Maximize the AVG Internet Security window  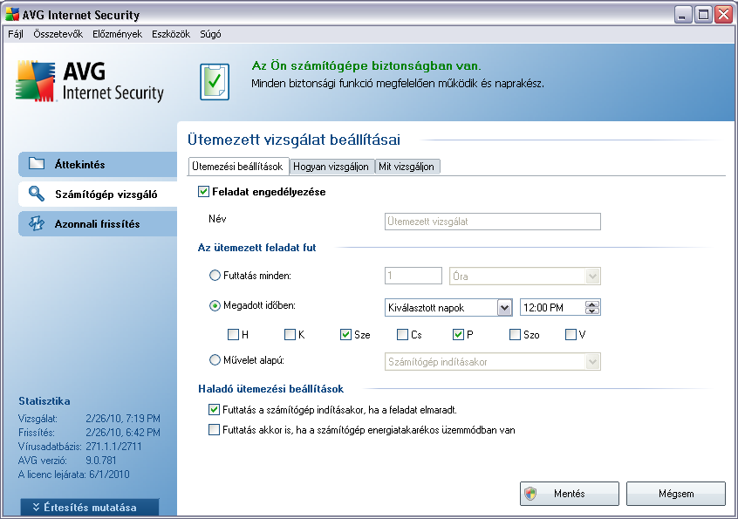pos(703,15)
